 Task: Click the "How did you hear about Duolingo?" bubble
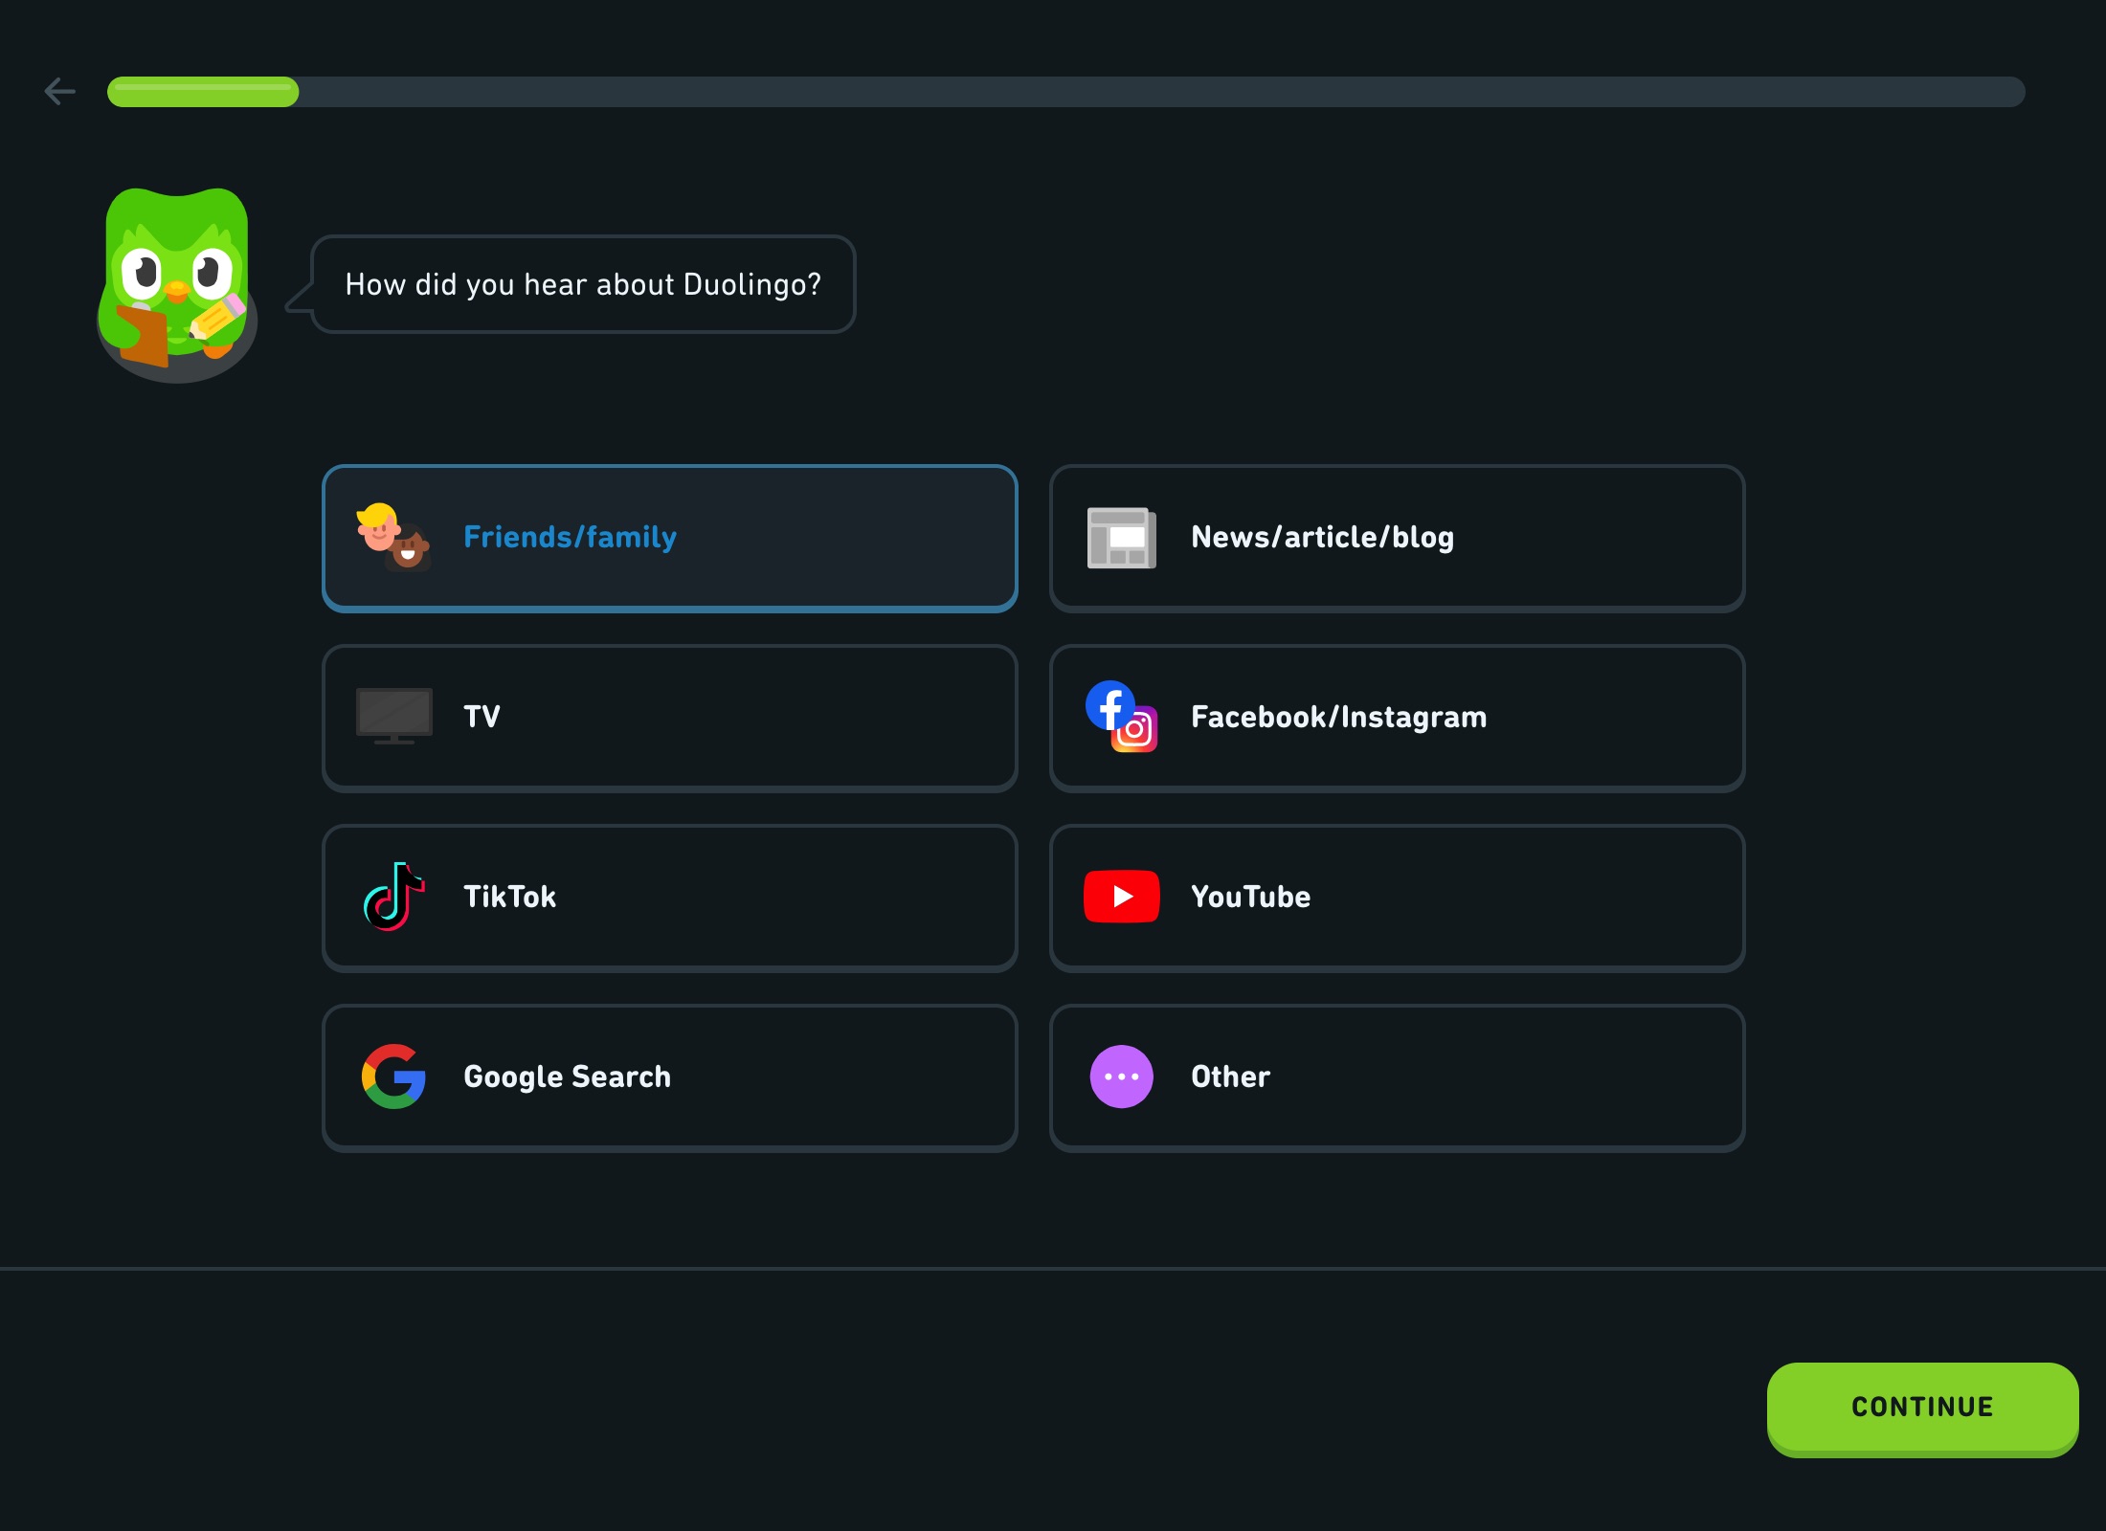pyautogui.click(x=583, y=284)
